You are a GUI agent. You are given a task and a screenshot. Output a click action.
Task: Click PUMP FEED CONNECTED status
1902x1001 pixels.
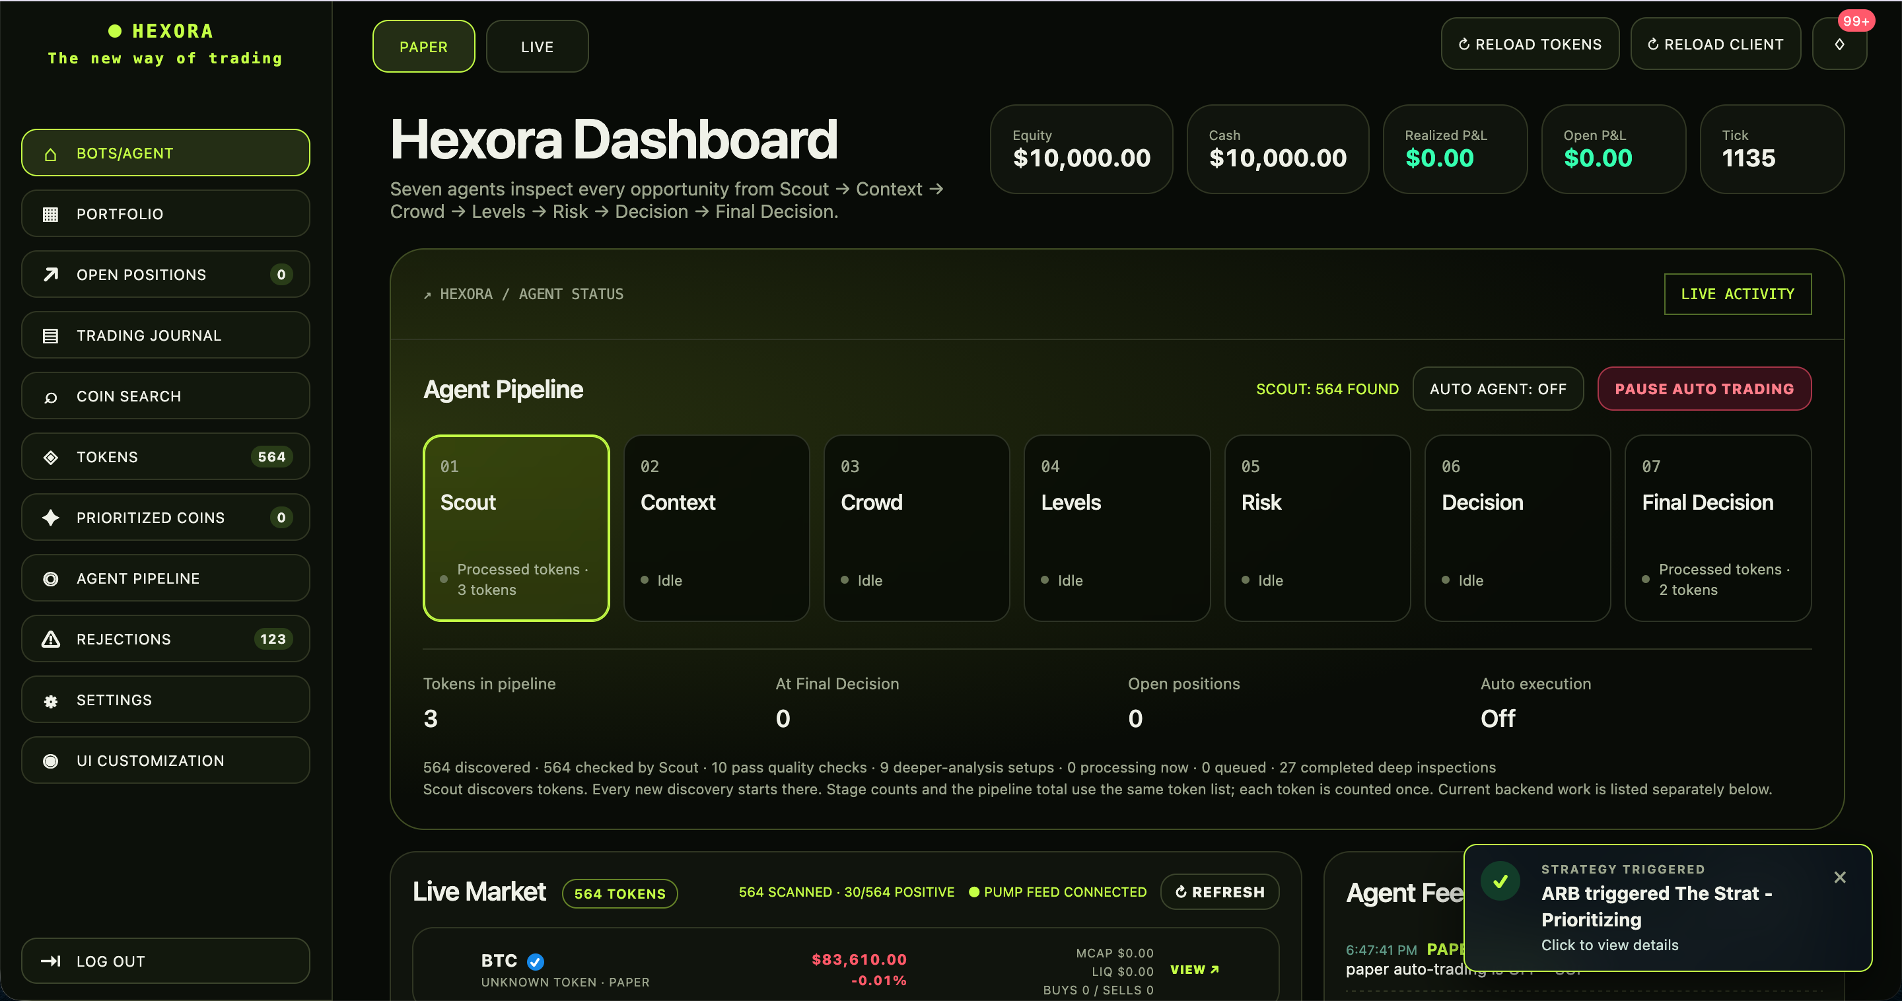pos(1057,892)
